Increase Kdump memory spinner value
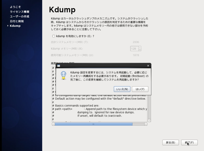Viewport: 204px width, 151px height. (x=140, y=48)
